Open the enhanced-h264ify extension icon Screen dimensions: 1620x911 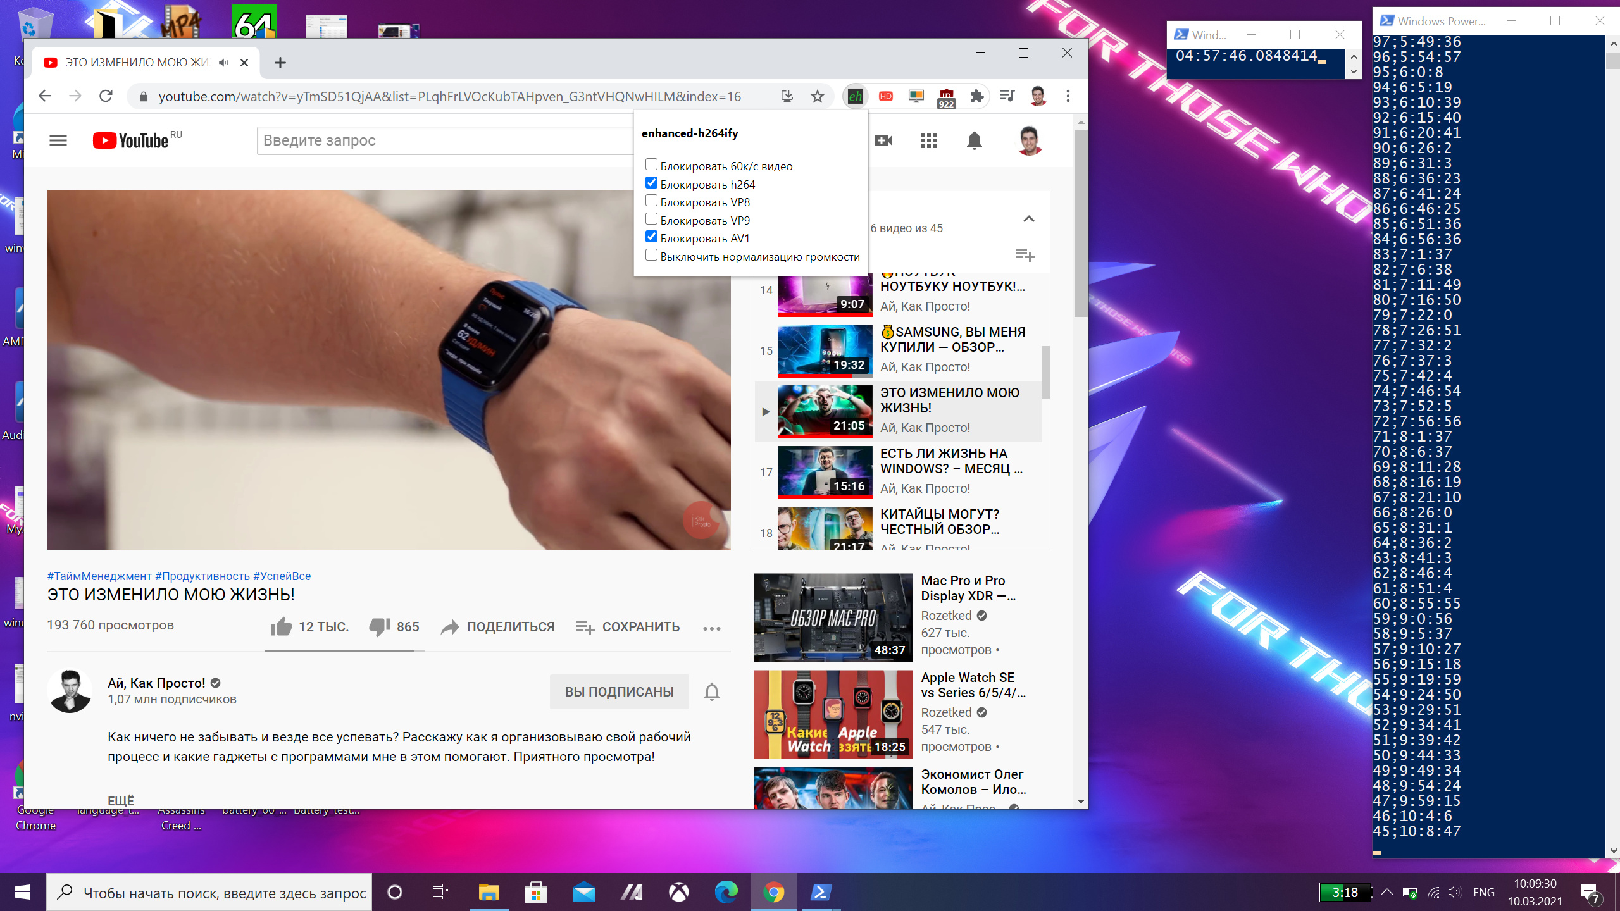pyautogui.click(x=856, y=96)
